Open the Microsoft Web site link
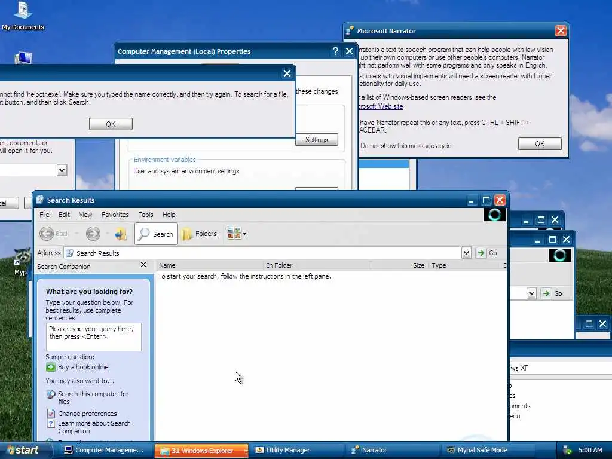This screenshot has height=459, width=612. pyautogui.click(x=381, y=106)
